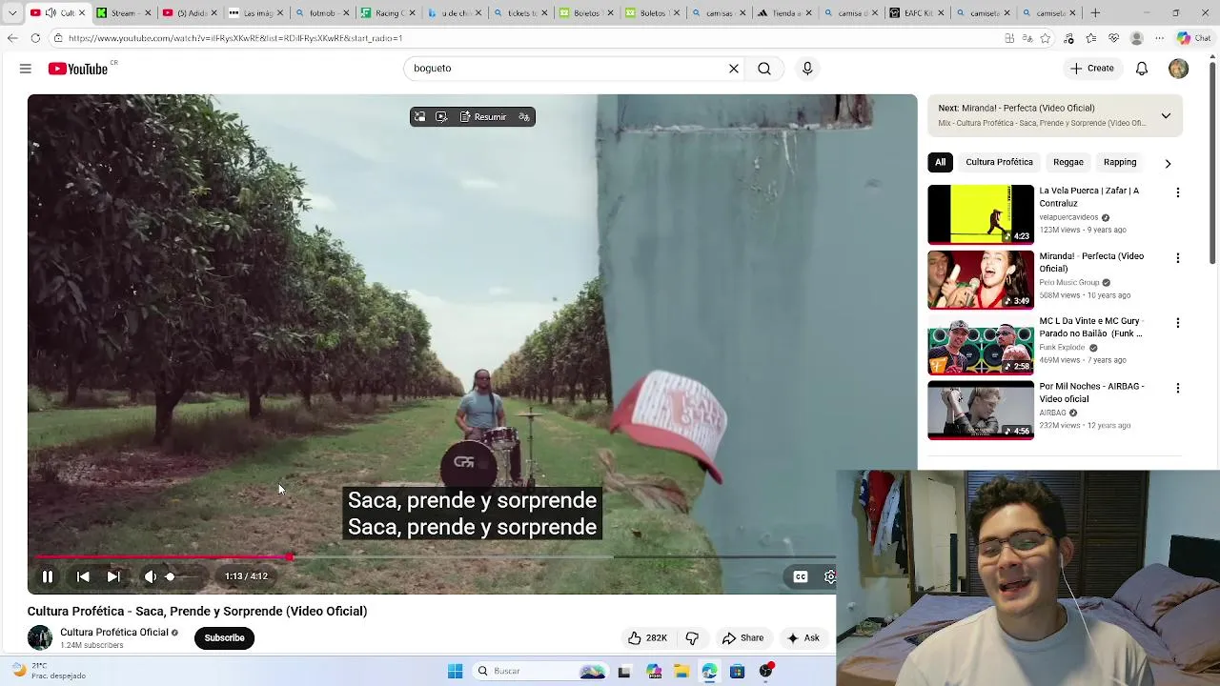Open the YouTube hamburger guide menu
The height and width of the screenshot is (686, 1220).
click(26, 69)
